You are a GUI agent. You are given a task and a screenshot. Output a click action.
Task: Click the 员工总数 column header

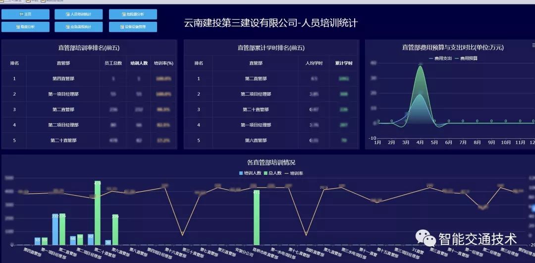pos(113,63)
